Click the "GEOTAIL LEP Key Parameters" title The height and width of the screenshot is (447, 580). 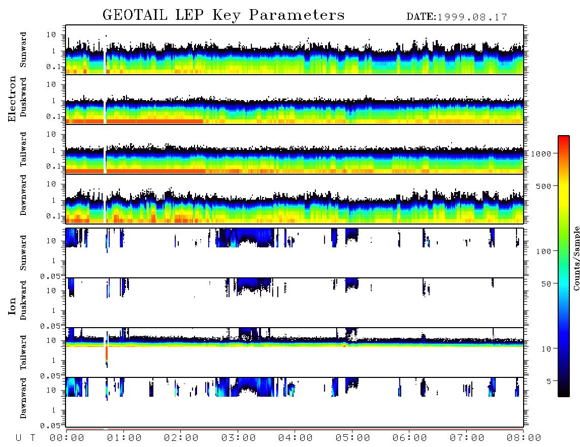click(223, 15)
